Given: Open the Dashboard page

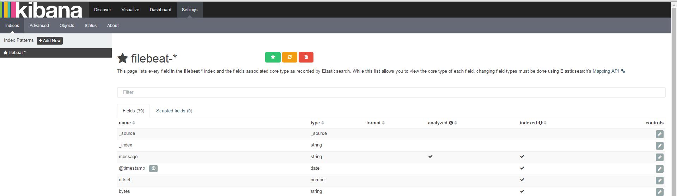Looking at the screenshot, I should [160, 9].
